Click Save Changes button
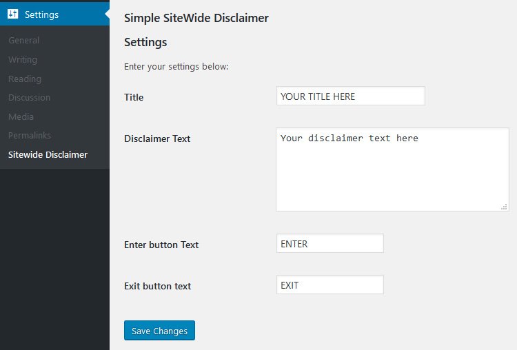Viewport: 517px width, 350px height. (160, 330)
